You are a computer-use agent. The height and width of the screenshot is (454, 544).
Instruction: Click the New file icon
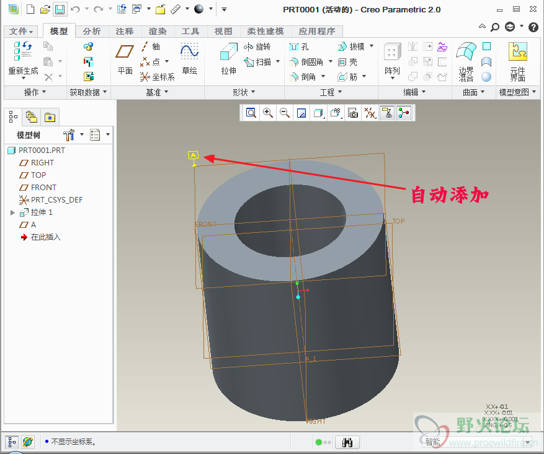coord(30,9)
